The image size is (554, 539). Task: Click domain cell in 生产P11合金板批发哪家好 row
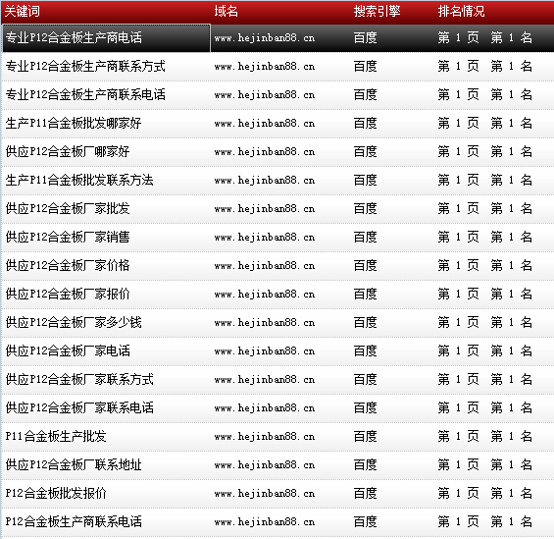pos(265,123)
